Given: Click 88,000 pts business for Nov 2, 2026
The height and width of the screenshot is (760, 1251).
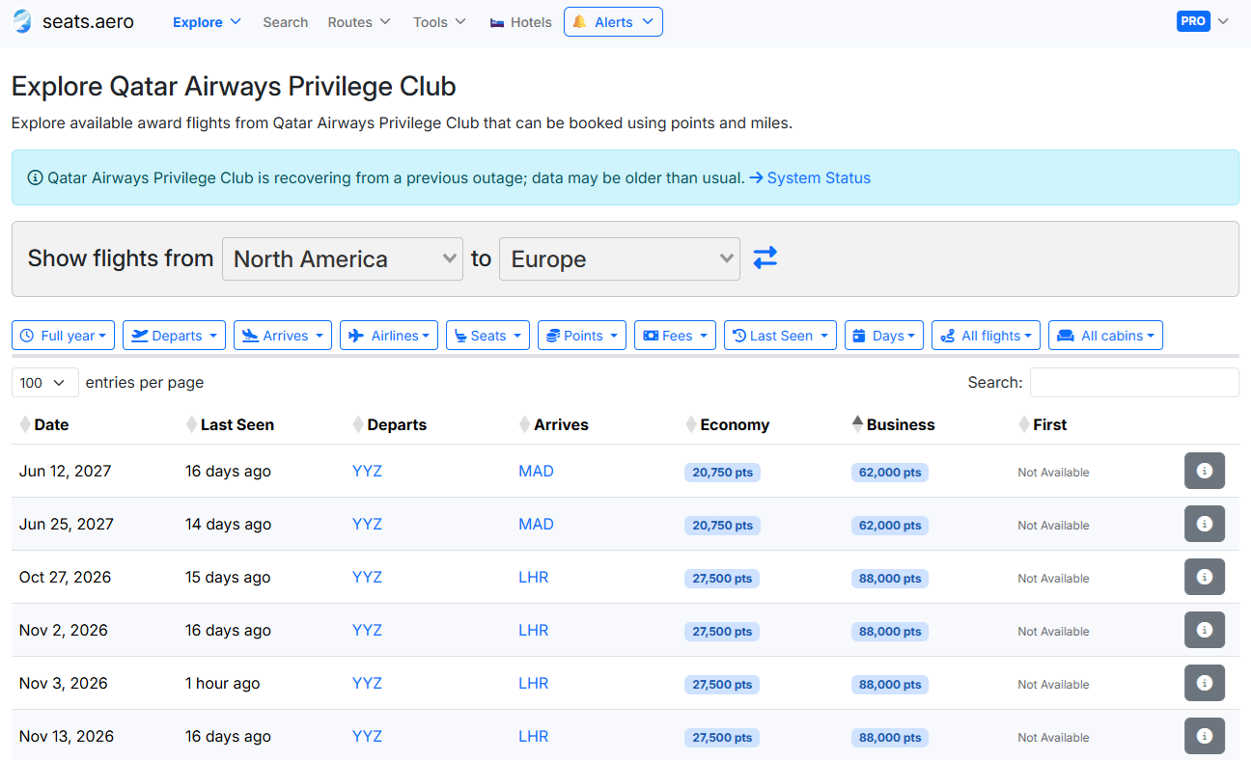Looking at the screenshot, I should 889,632.
